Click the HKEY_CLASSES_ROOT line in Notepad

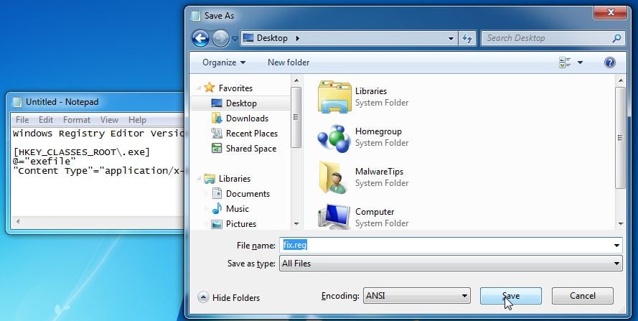pyautogui.click(x=82, y=152)
